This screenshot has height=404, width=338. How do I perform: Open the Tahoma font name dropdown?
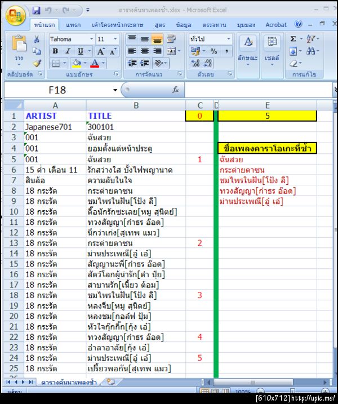coord(91,39)
